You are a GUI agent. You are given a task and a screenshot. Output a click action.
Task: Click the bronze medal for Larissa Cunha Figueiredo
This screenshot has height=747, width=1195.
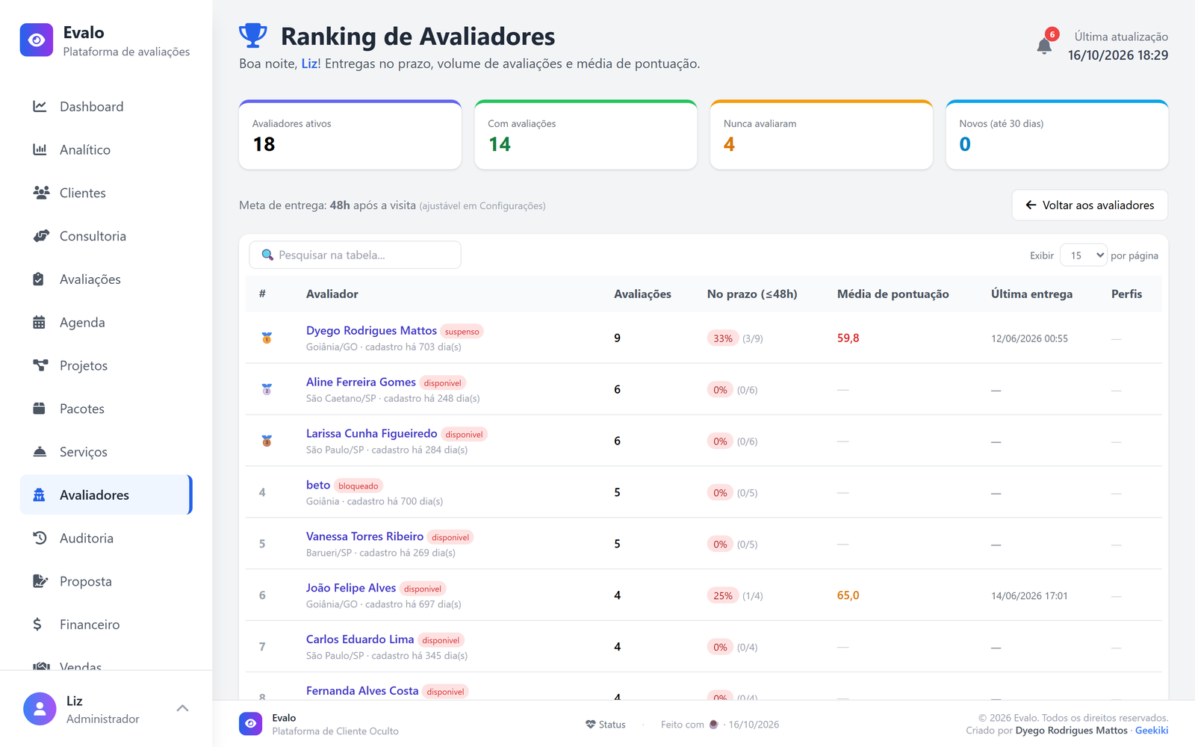click(267, 441)
